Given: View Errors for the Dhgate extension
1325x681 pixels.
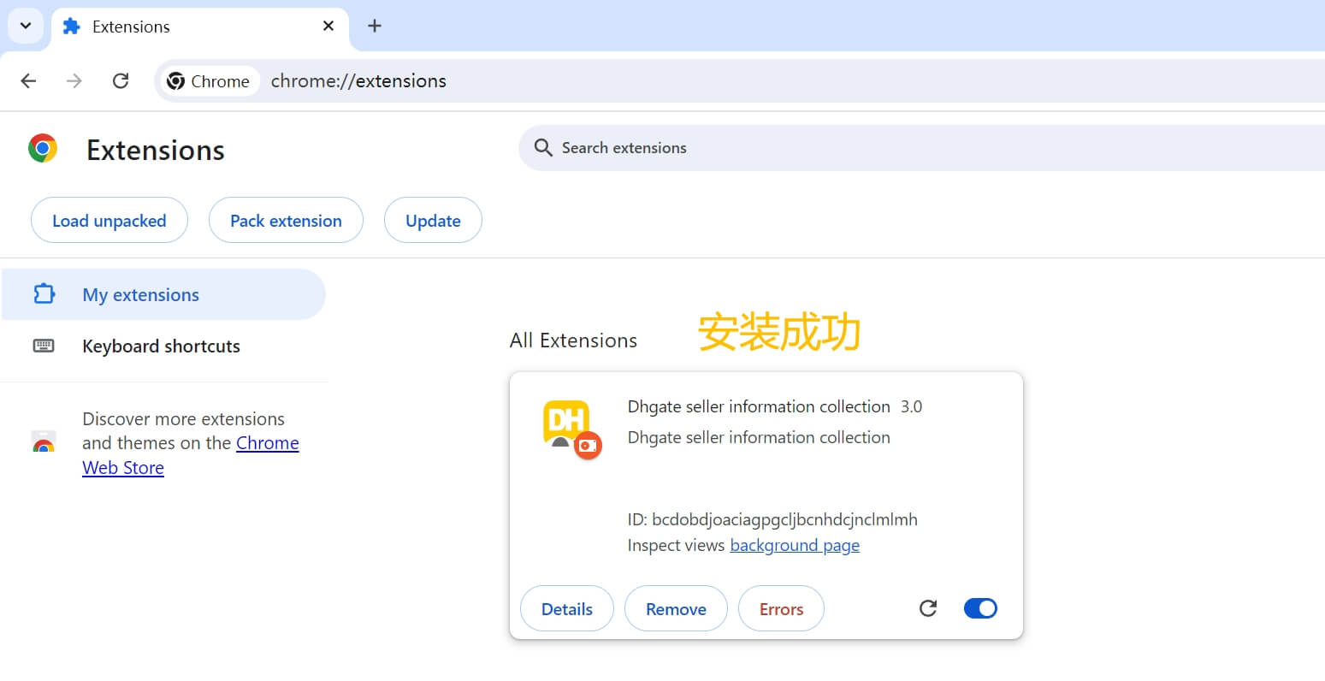Looking at the screenshot, I should [x=782, y=609].
